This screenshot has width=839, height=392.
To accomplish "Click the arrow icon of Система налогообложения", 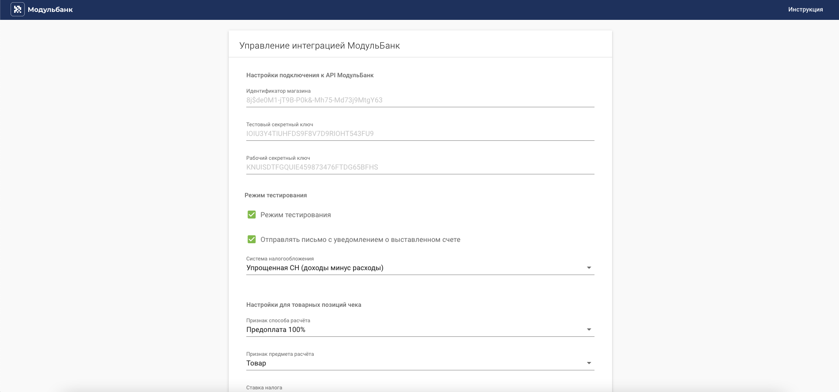I will coord(589,268).
